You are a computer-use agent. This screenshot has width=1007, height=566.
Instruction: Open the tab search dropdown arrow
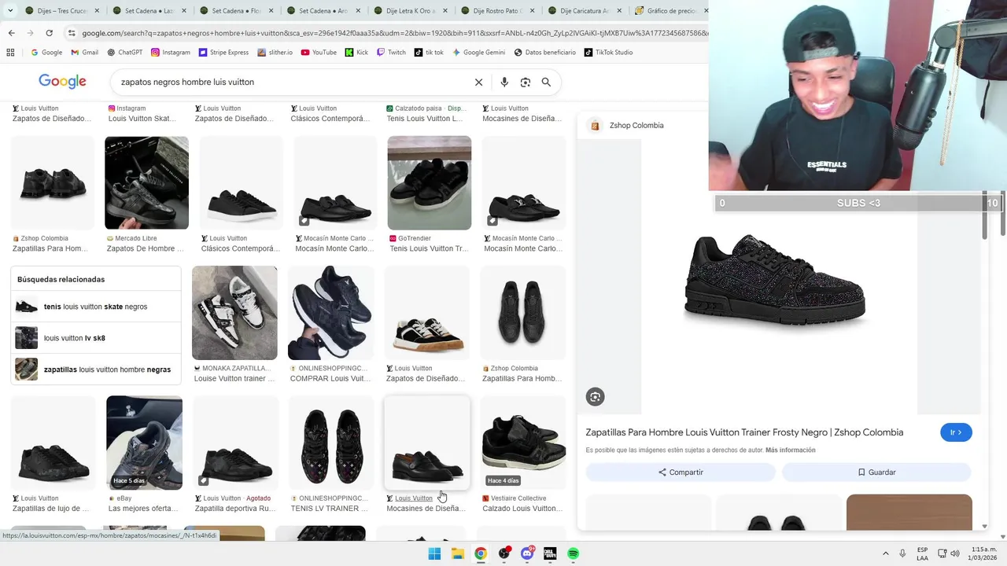coord(11,11)
